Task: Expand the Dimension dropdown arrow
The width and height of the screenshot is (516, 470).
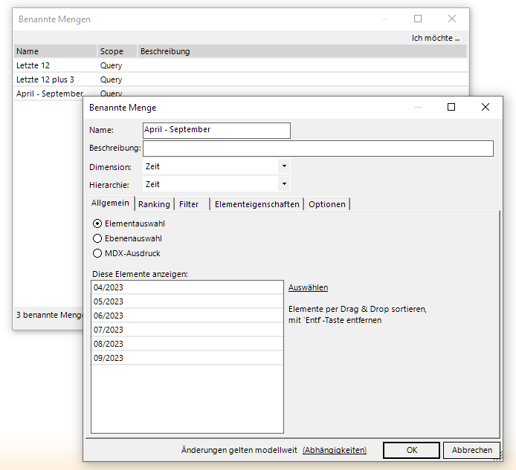Action: pos(283,166)
